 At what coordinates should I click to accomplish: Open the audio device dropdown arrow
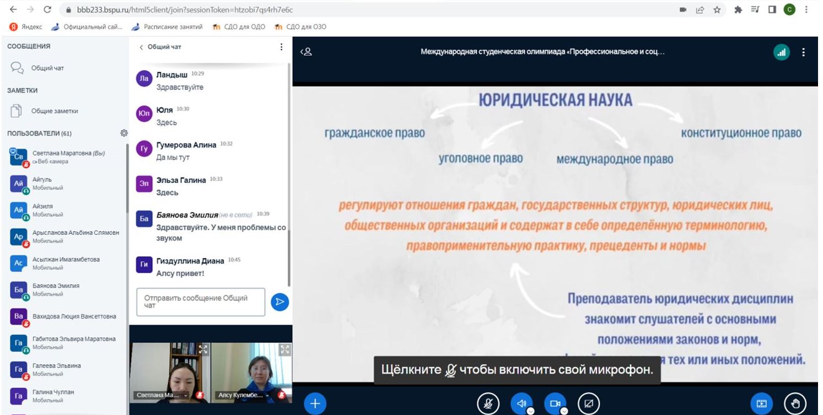click(530, 411)
